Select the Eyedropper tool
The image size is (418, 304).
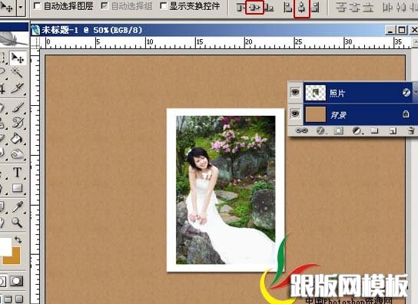tap(18, 207)
